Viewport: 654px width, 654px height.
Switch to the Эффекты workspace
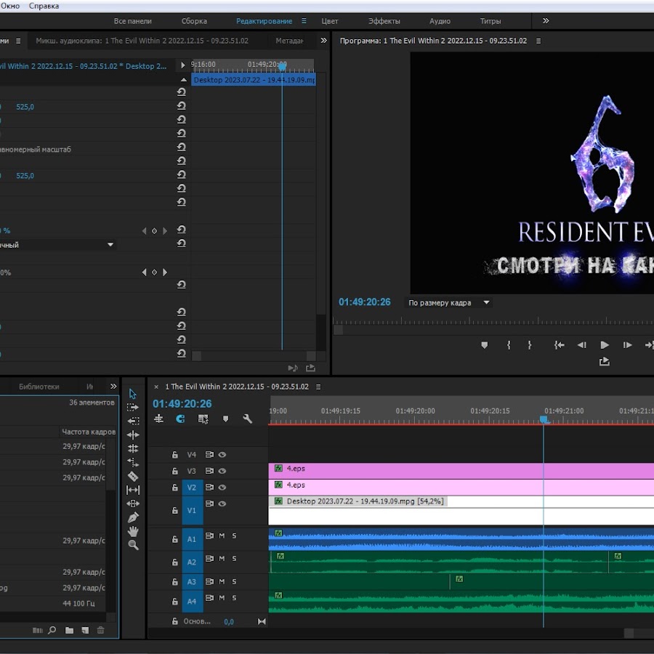[x=384, y=21]
